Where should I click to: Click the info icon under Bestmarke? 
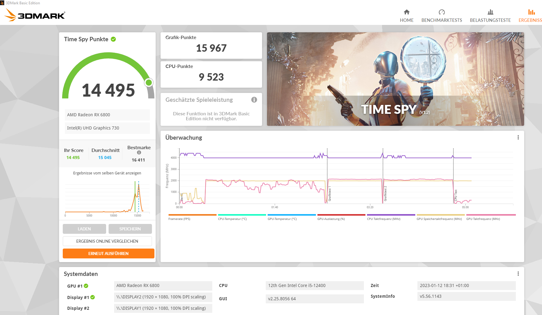[x=139, y=153]
